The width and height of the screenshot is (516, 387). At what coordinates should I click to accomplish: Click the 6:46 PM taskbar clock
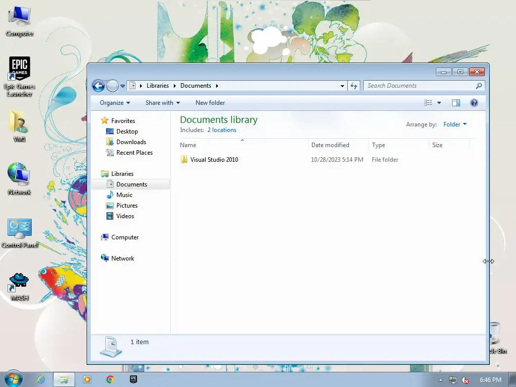point(490,380)
